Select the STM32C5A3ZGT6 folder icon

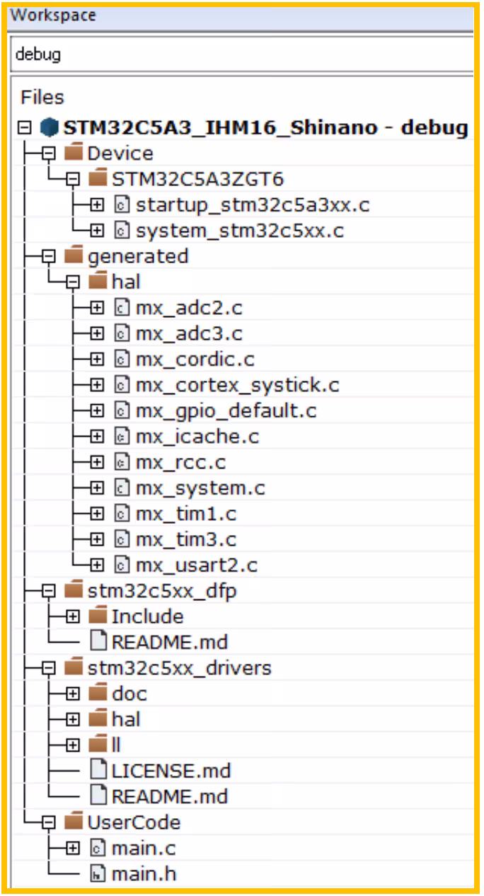(x=98, y=178)
